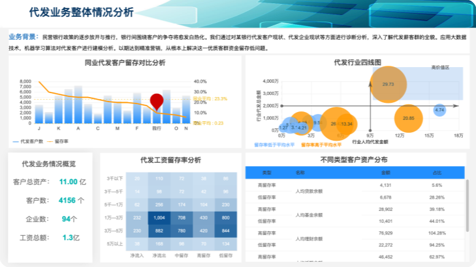
Task: Click the 净流出 heatmap column label
Action: (x=159, y=255)
